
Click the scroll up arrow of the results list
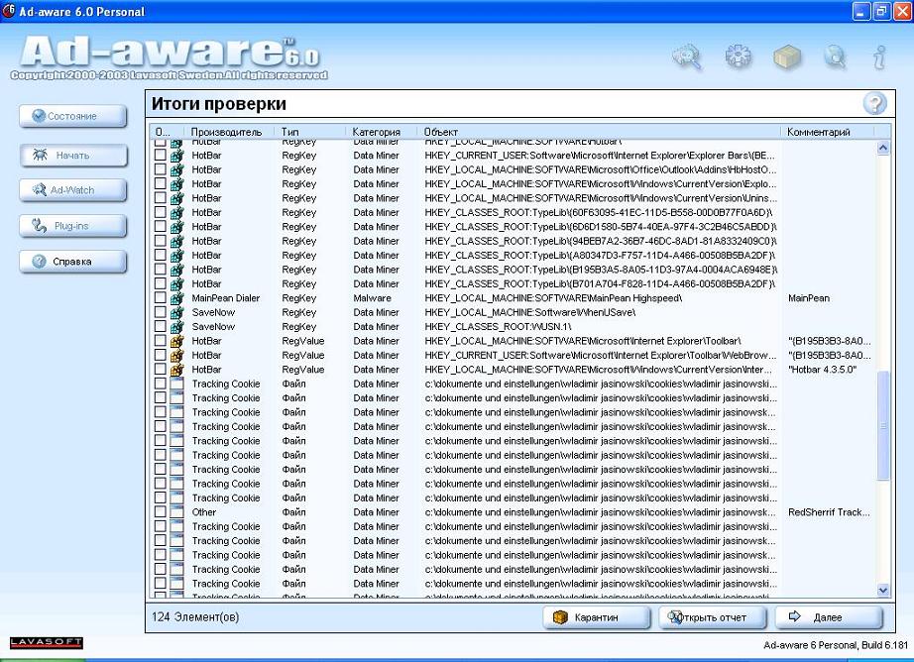[x=883, y=148]
